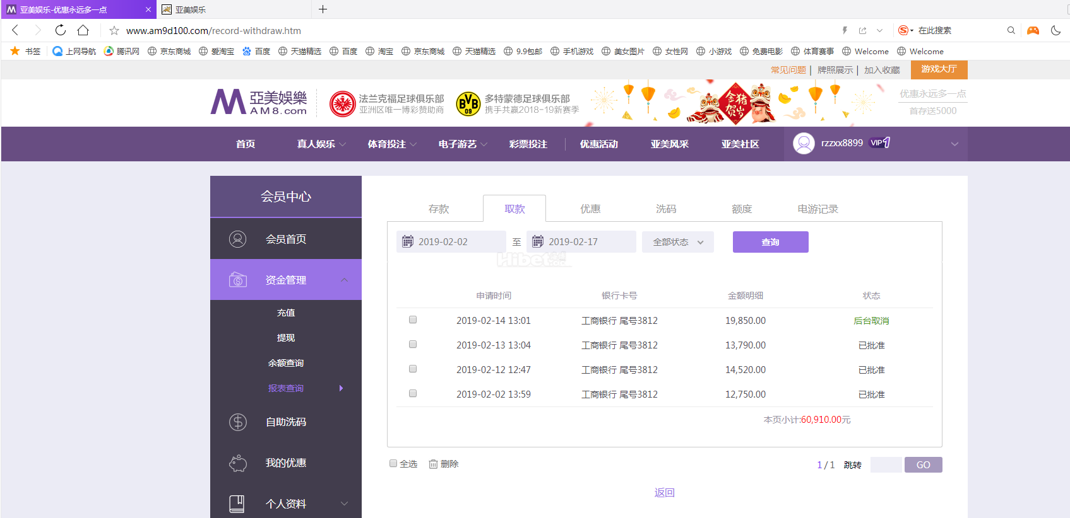
Task: Click the 返回 link
Action: pos(664,493)
